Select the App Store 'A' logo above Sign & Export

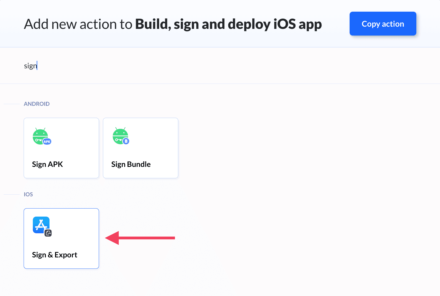pyautogui.click(x=41, y=224)
